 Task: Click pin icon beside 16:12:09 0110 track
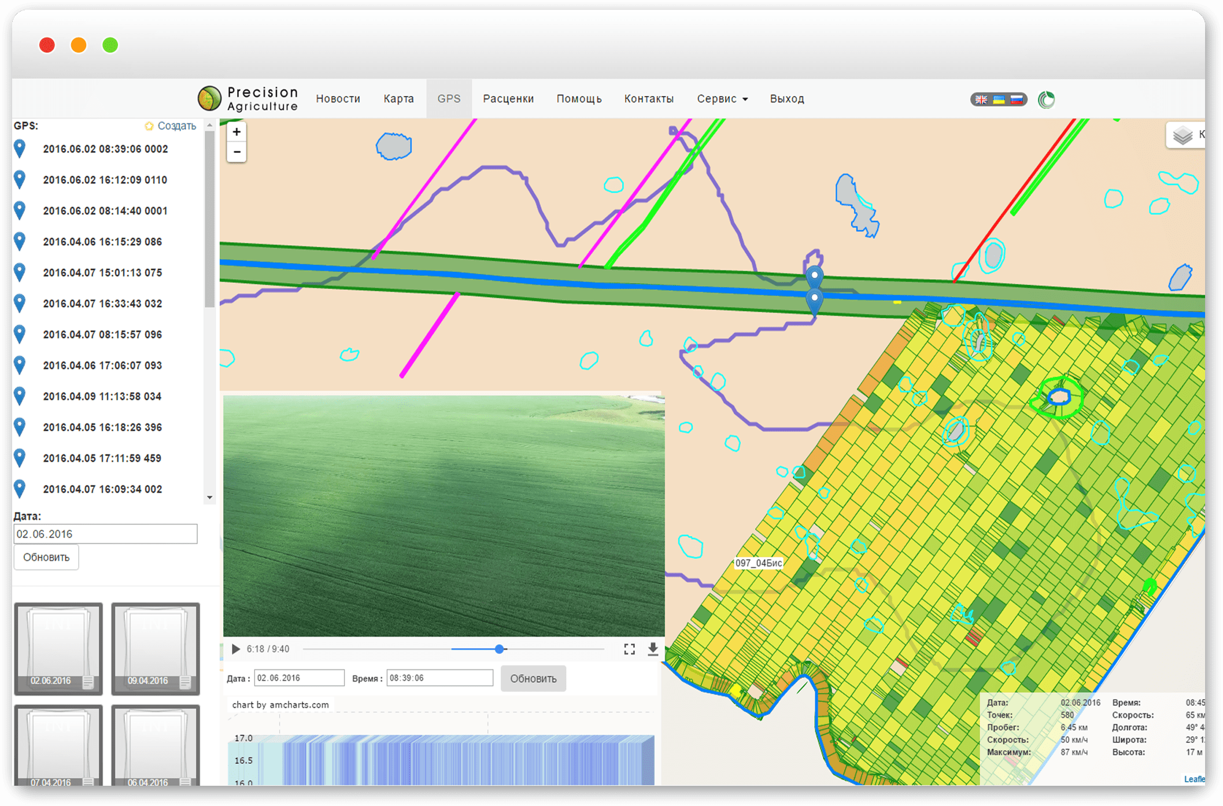click(20, 180)
